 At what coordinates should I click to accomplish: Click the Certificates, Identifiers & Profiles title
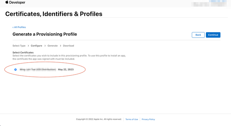click(54, 14)
